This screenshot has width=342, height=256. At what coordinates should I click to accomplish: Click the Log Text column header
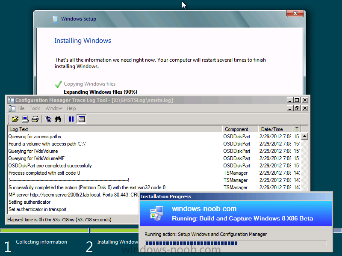tap(115, 129)
